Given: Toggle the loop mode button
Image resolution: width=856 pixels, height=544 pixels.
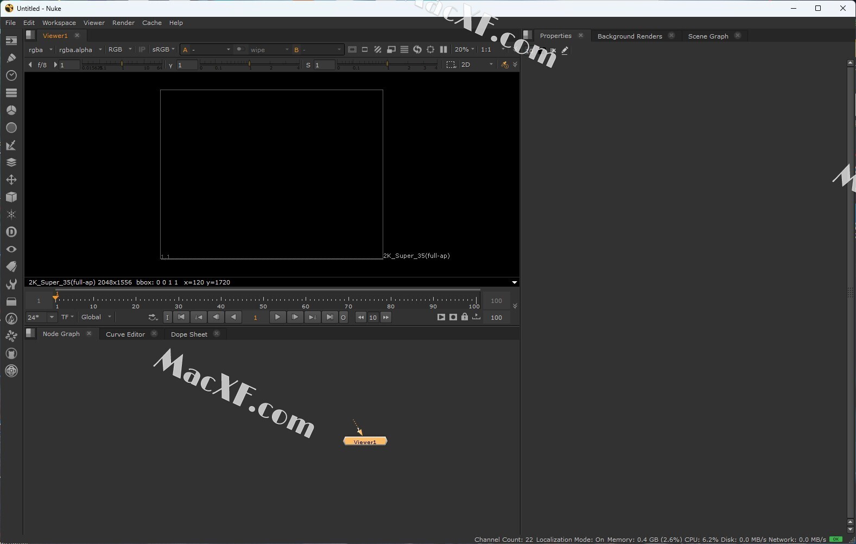Looking at the screenshot, I should pyautogui.click(x=153, y=317).
